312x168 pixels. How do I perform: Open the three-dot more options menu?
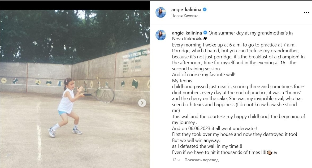pos(306,12)
